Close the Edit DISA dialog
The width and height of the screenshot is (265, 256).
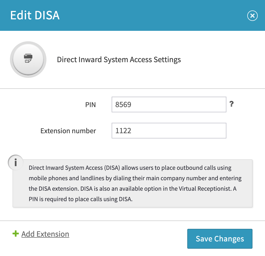(x=252, y=16)
